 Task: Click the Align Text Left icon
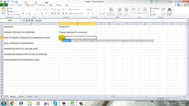52,14
